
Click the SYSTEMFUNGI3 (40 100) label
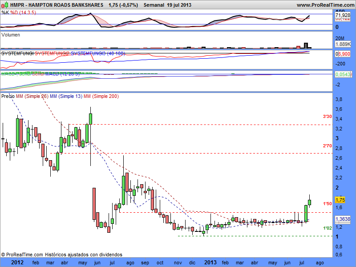click(x=98, y=53)
